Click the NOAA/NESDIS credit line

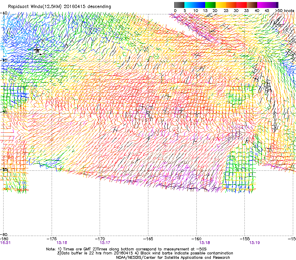click(173, 258)
